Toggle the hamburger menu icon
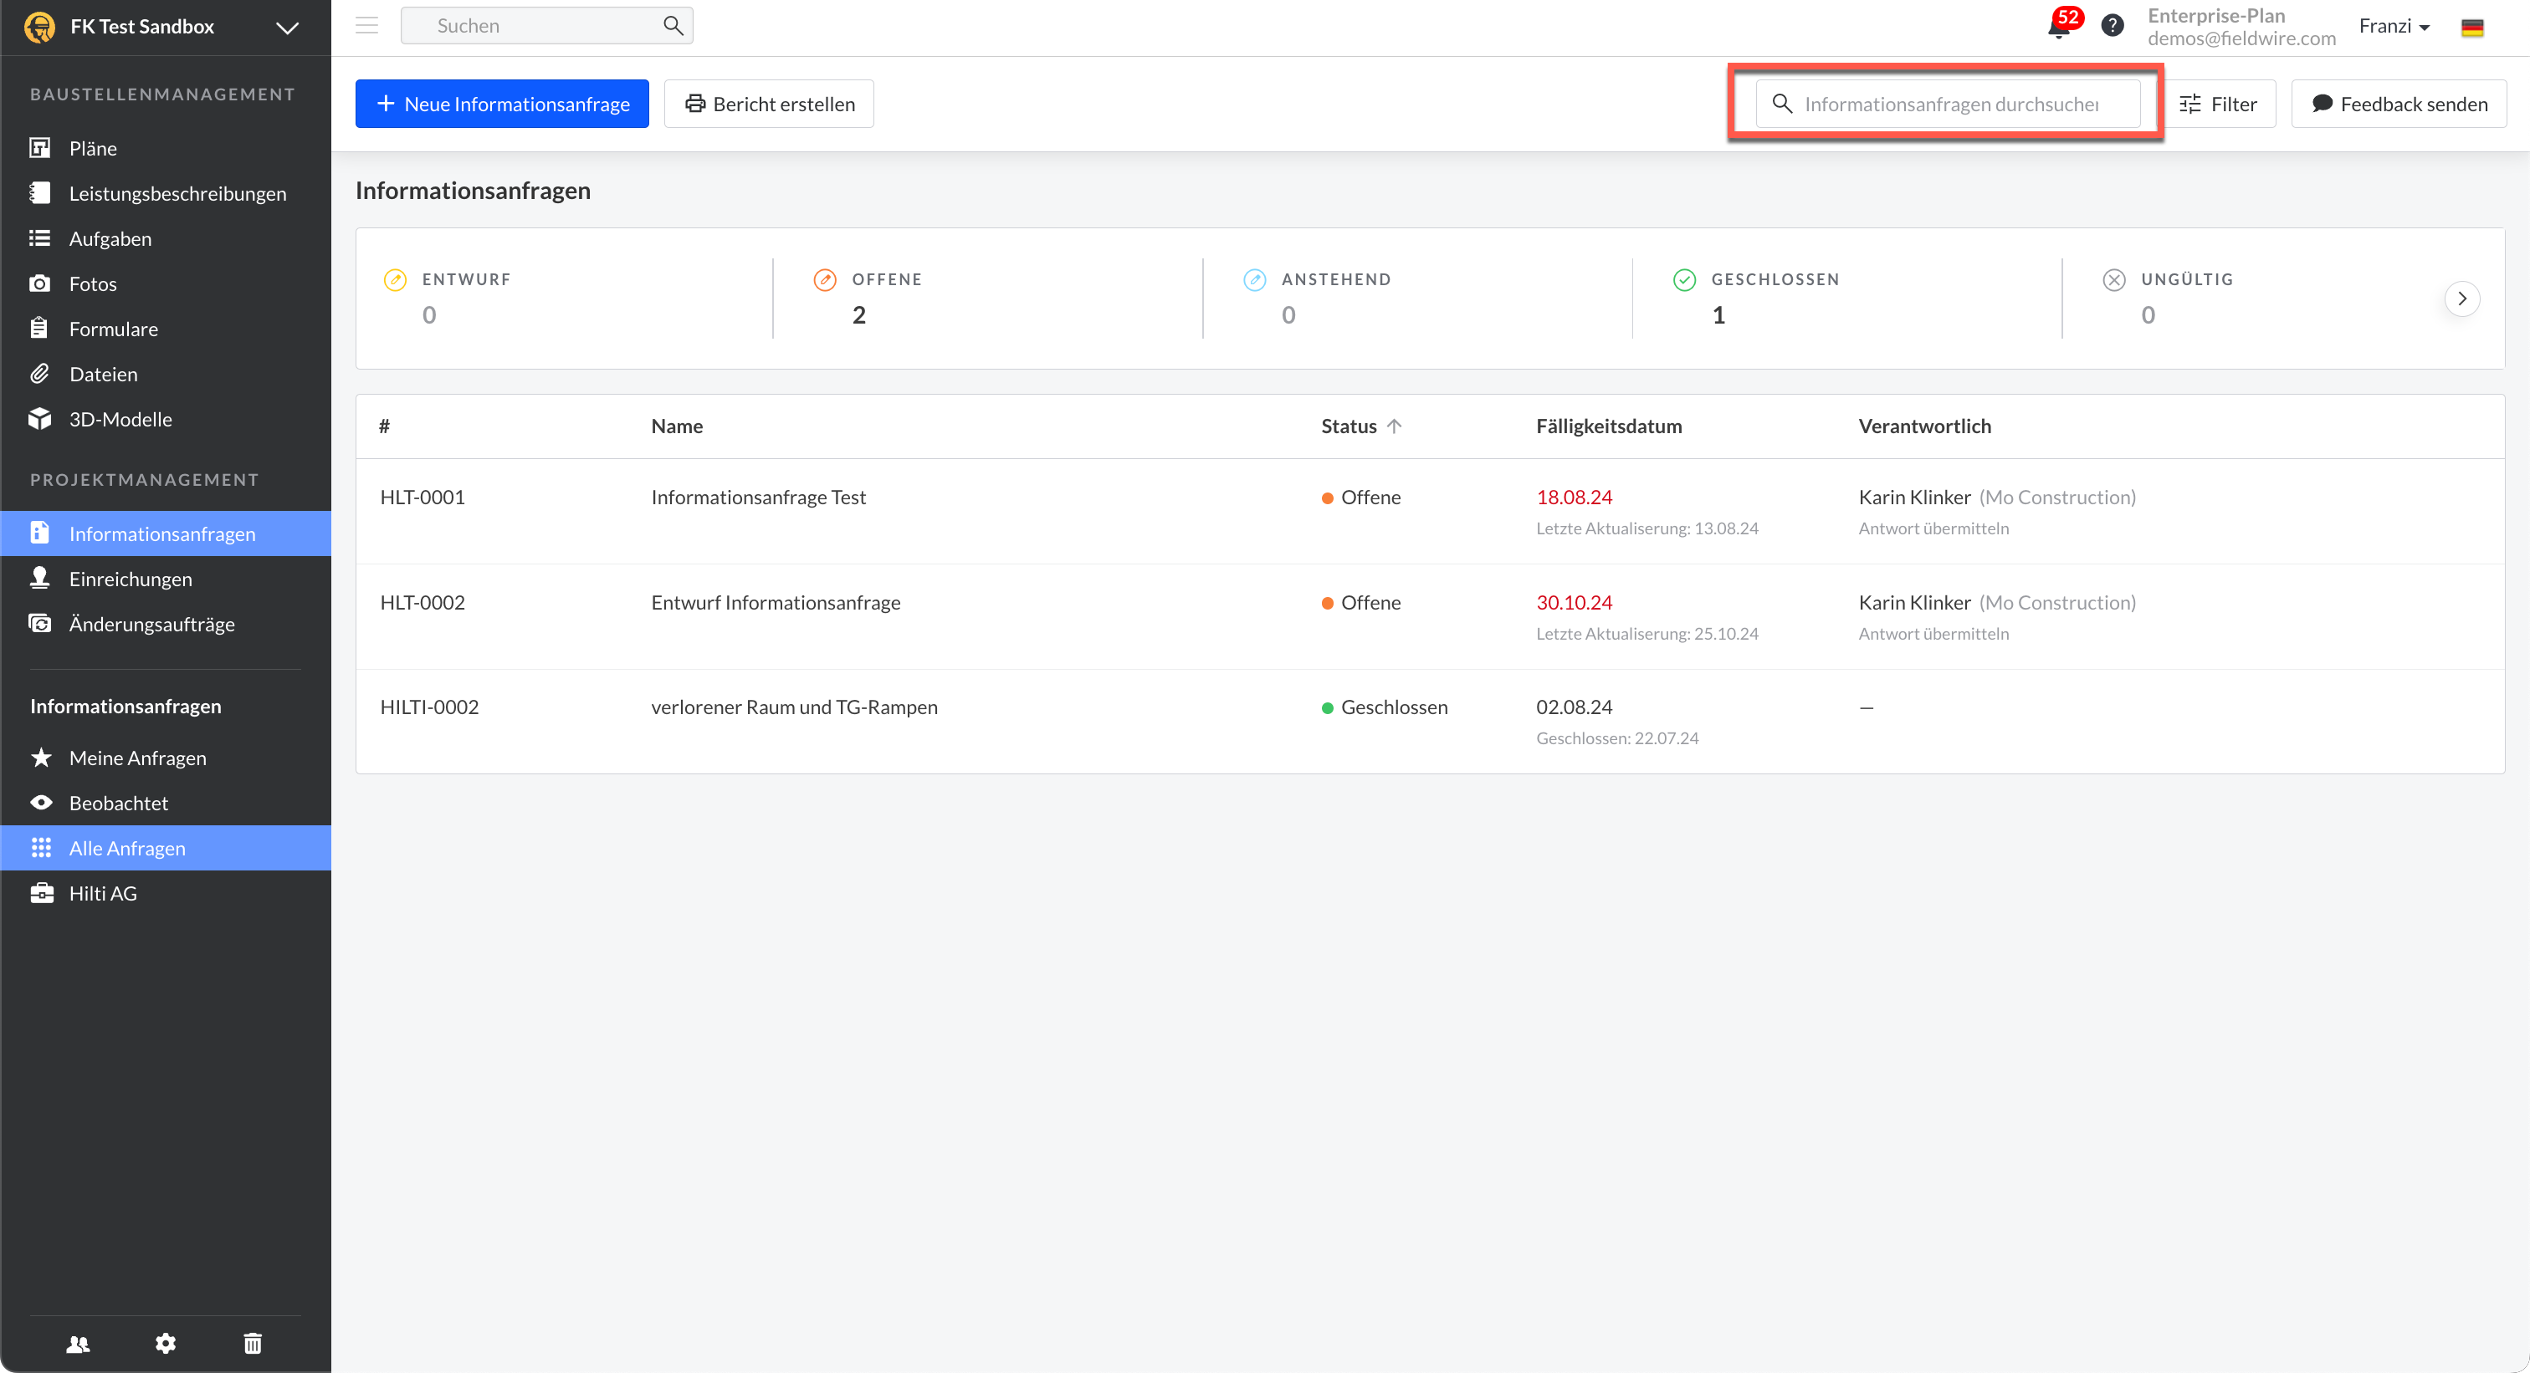This screenshot has height=1373, width=2530. pos(366,26)
